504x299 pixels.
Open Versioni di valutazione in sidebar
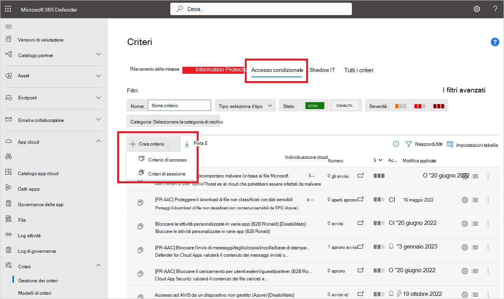coord(41,40)
